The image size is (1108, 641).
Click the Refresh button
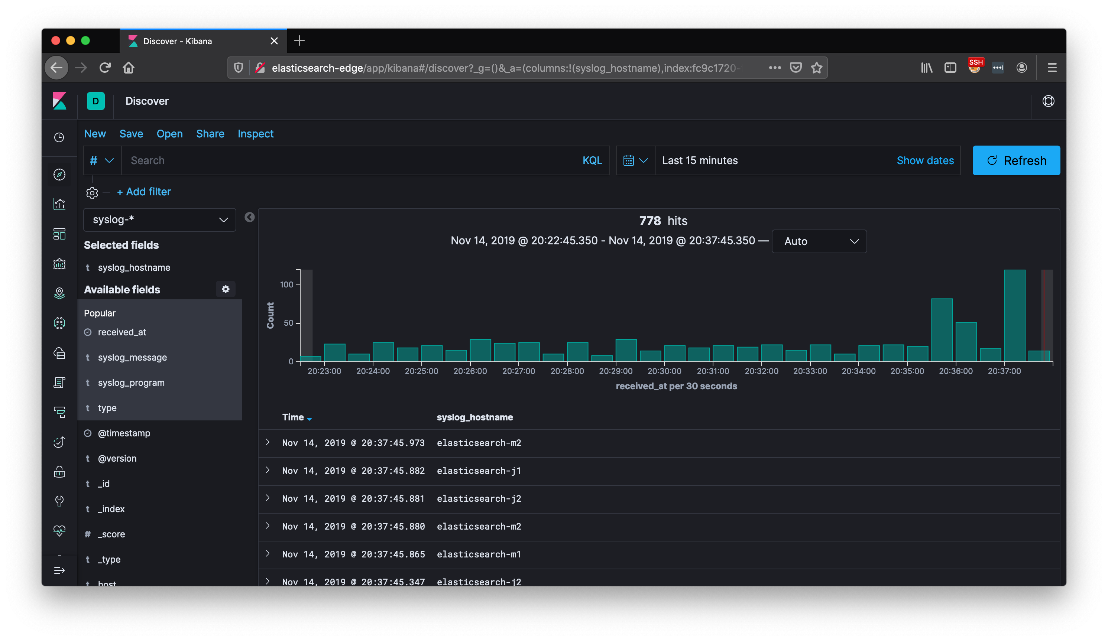pyautogui.click(x=1016, y=160)
